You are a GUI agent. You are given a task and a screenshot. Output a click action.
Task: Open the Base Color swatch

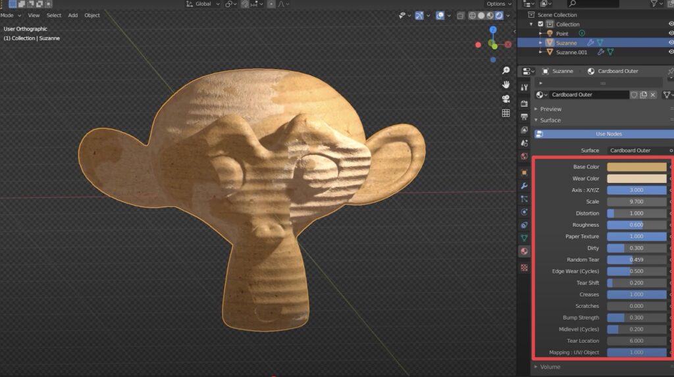636,167
